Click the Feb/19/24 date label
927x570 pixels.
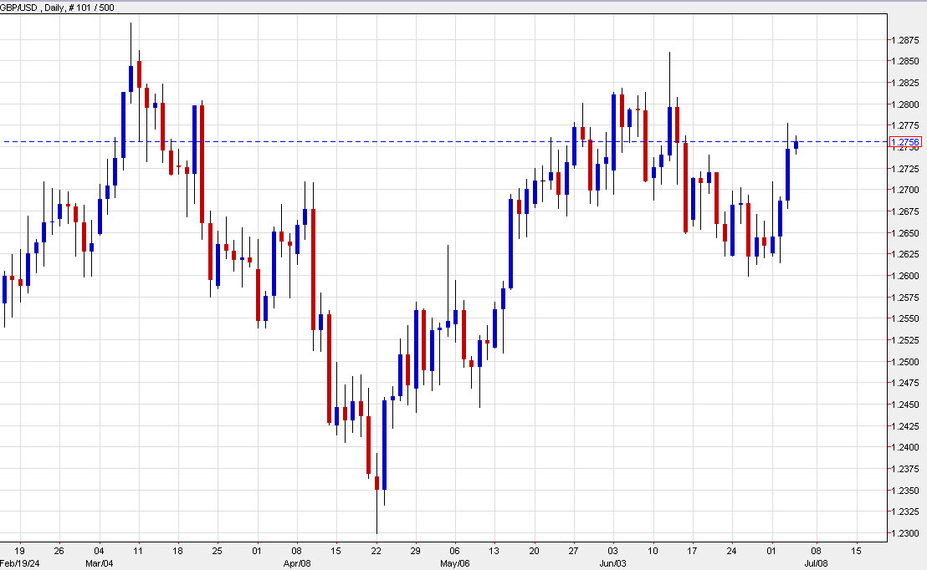coord(22,562)
